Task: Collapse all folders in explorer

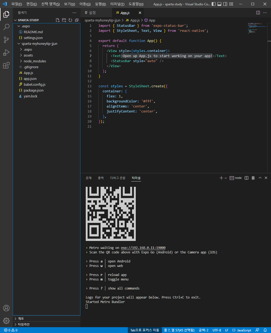Action: [77, 20]
